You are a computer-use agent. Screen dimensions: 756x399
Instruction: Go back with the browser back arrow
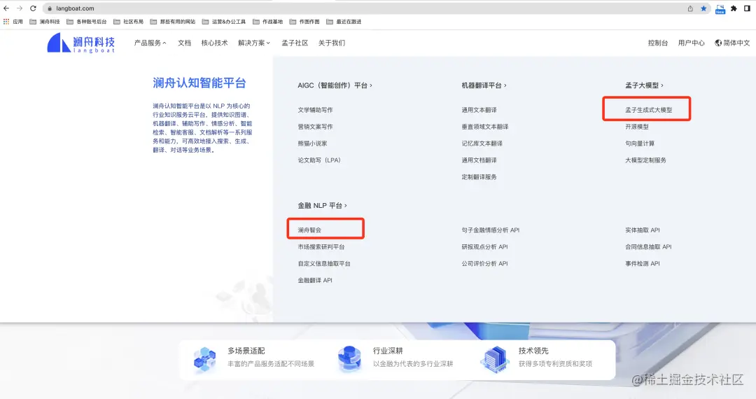[6, 8]
